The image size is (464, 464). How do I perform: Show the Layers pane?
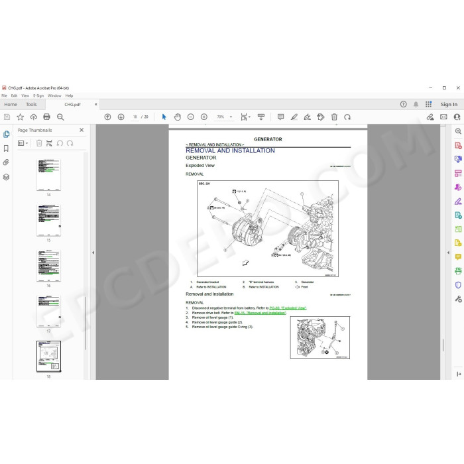(6, 177)
